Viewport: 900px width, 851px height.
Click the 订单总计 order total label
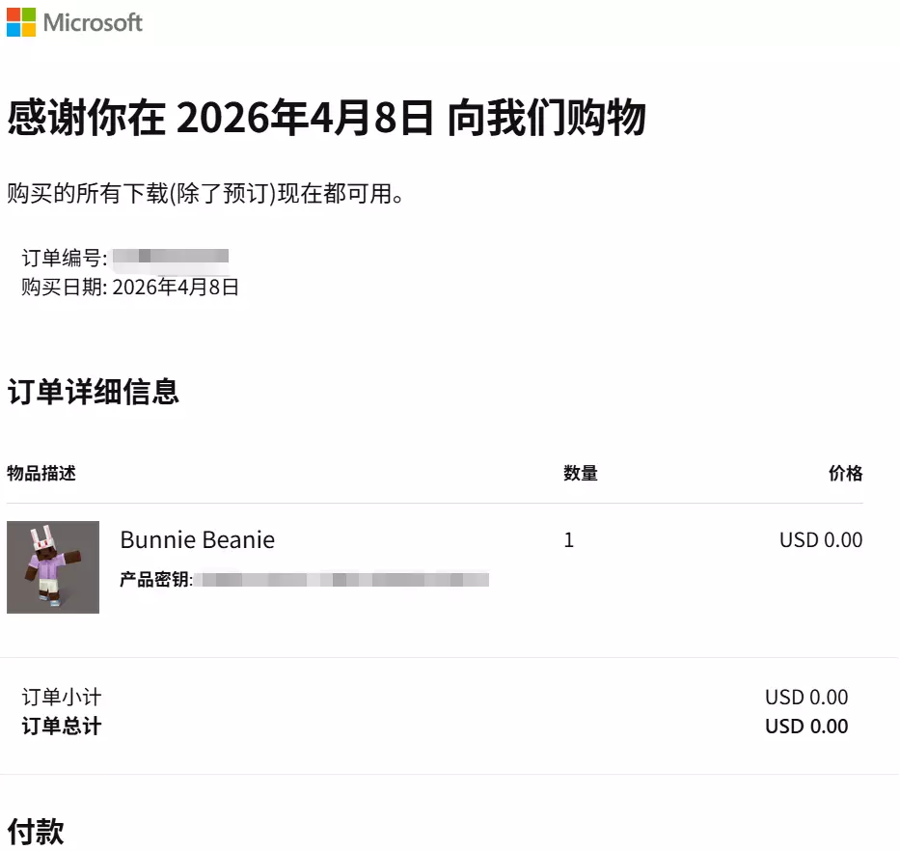click(x=62, y=726)
